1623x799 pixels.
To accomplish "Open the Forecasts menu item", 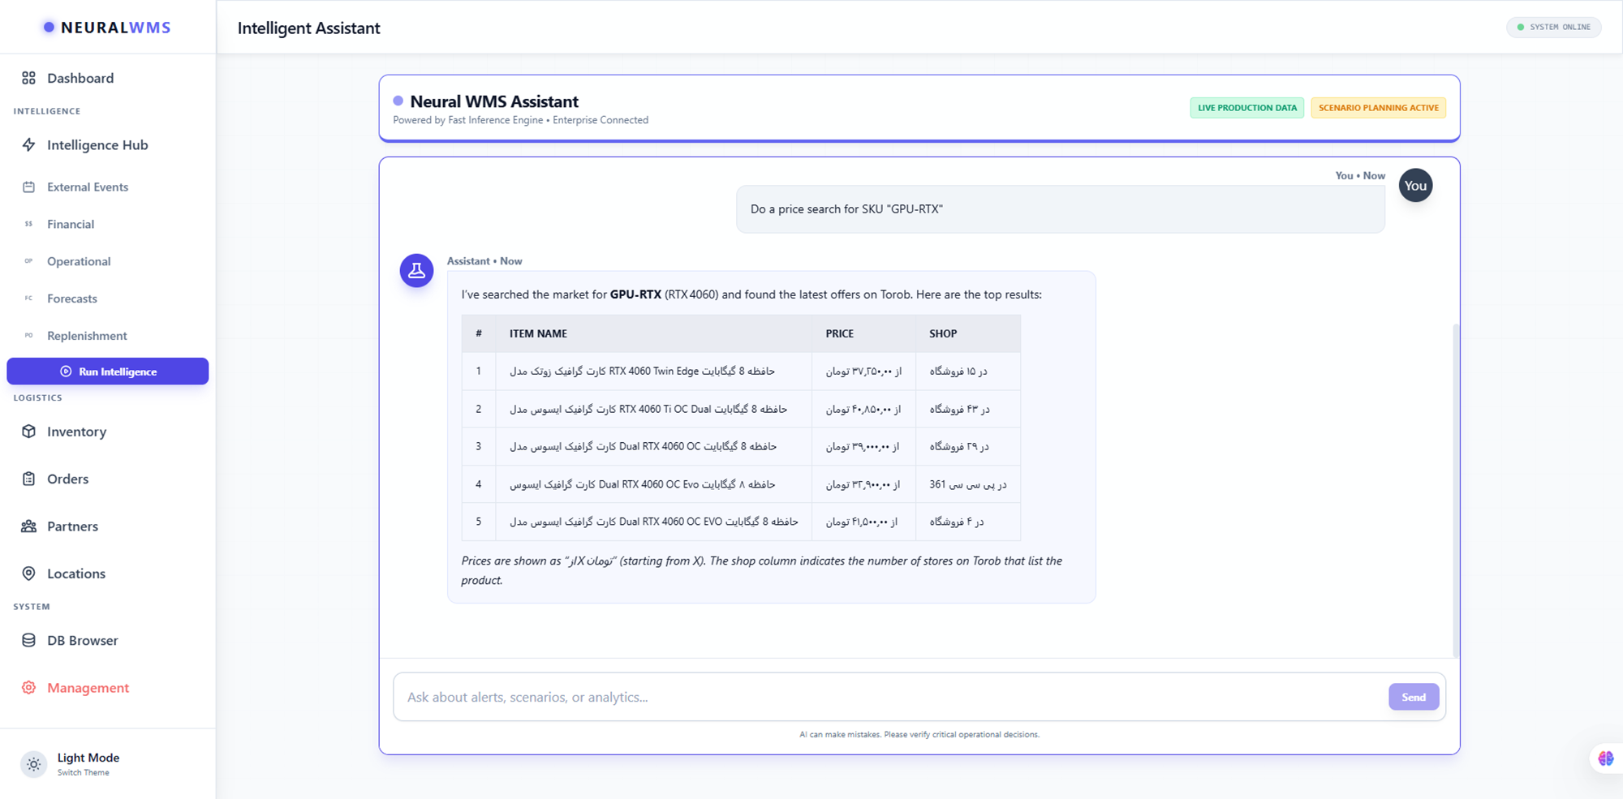I will 72,299.
